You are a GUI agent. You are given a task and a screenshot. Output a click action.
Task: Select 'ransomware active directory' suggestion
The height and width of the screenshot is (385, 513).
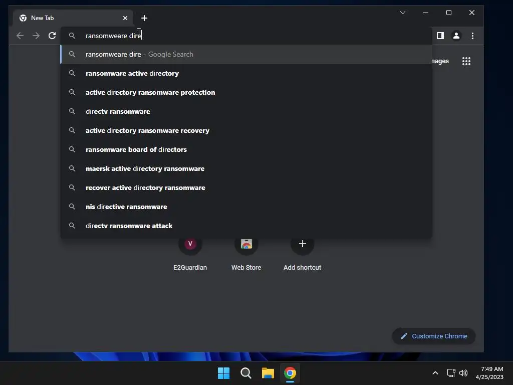[x=246, y=73]
